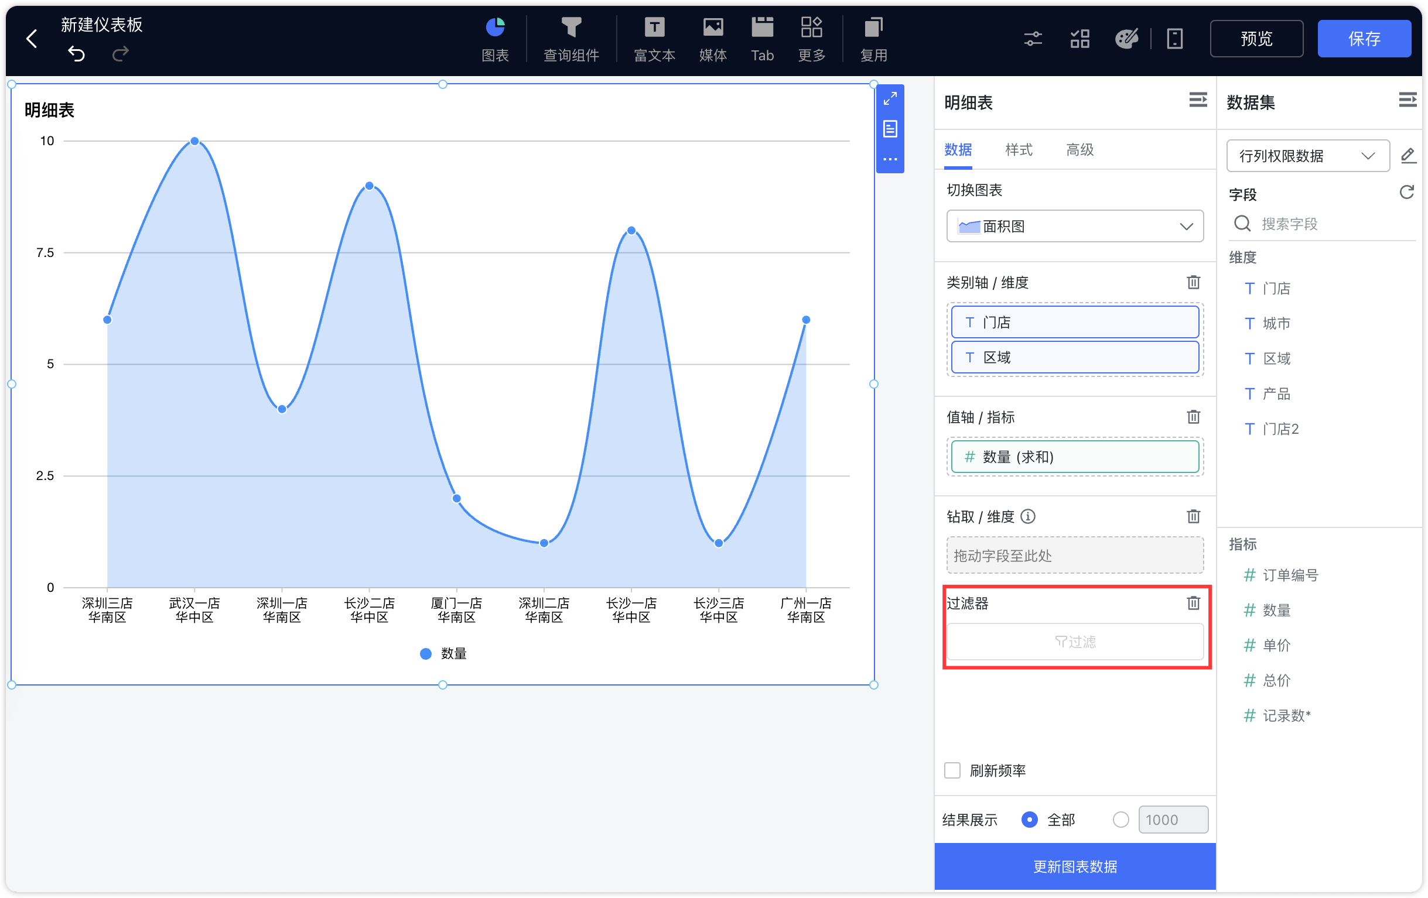Clear the 类别轴 / 维度 fields
The height and width of the screenshot is (898, 1428).
tap(1193, 282)
